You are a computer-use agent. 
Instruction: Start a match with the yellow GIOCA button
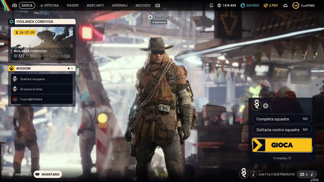282,145
